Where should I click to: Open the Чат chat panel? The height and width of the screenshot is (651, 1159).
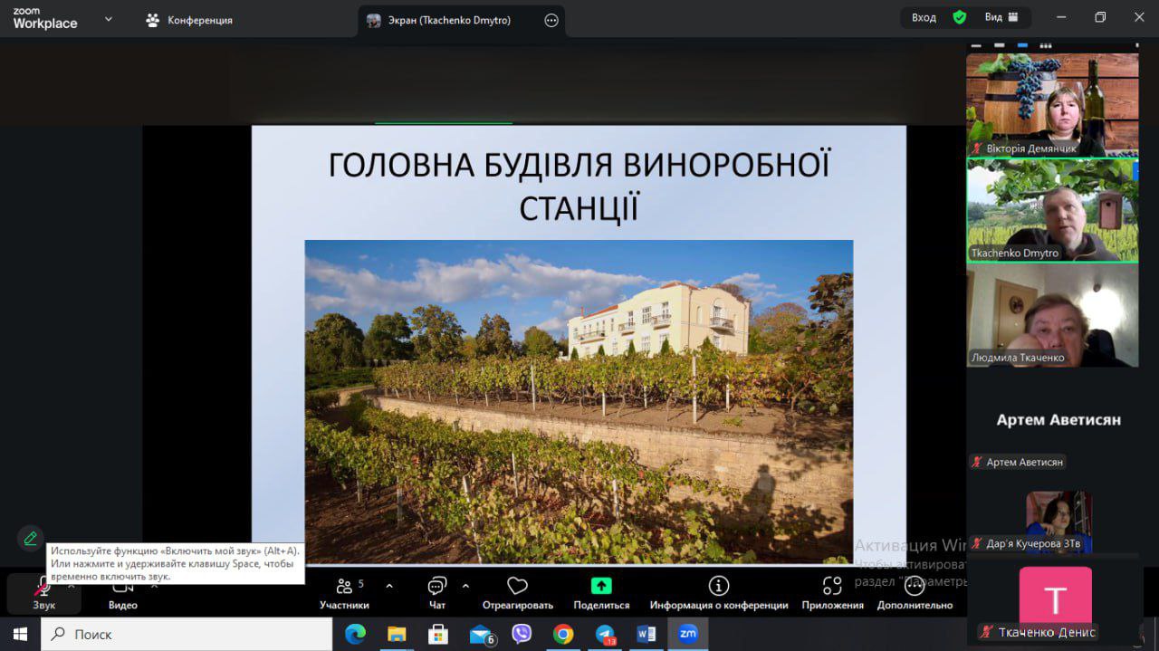tap(437, 593)
